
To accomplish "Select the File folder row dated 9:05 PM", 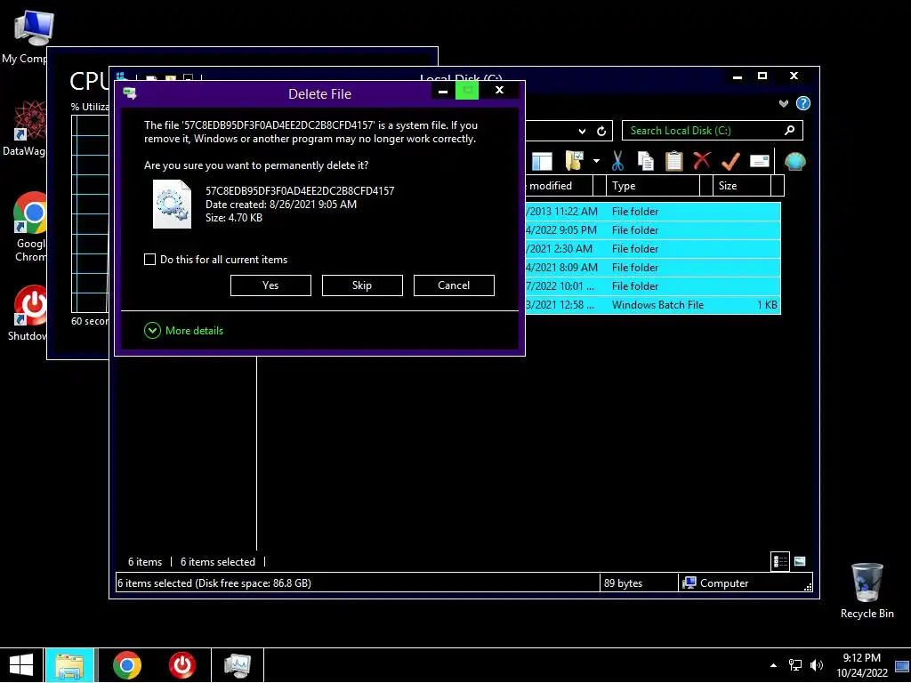I will coord(652,230).
